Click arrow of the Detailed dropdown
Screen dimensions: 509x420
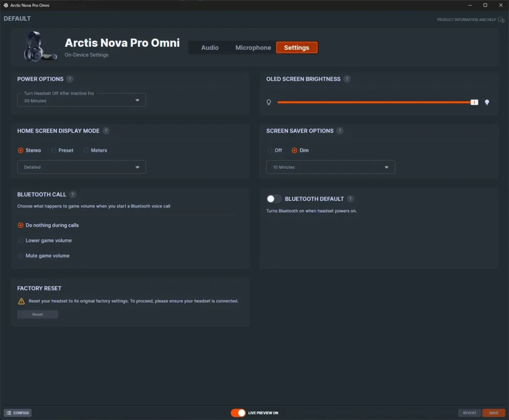coord(137,167)
